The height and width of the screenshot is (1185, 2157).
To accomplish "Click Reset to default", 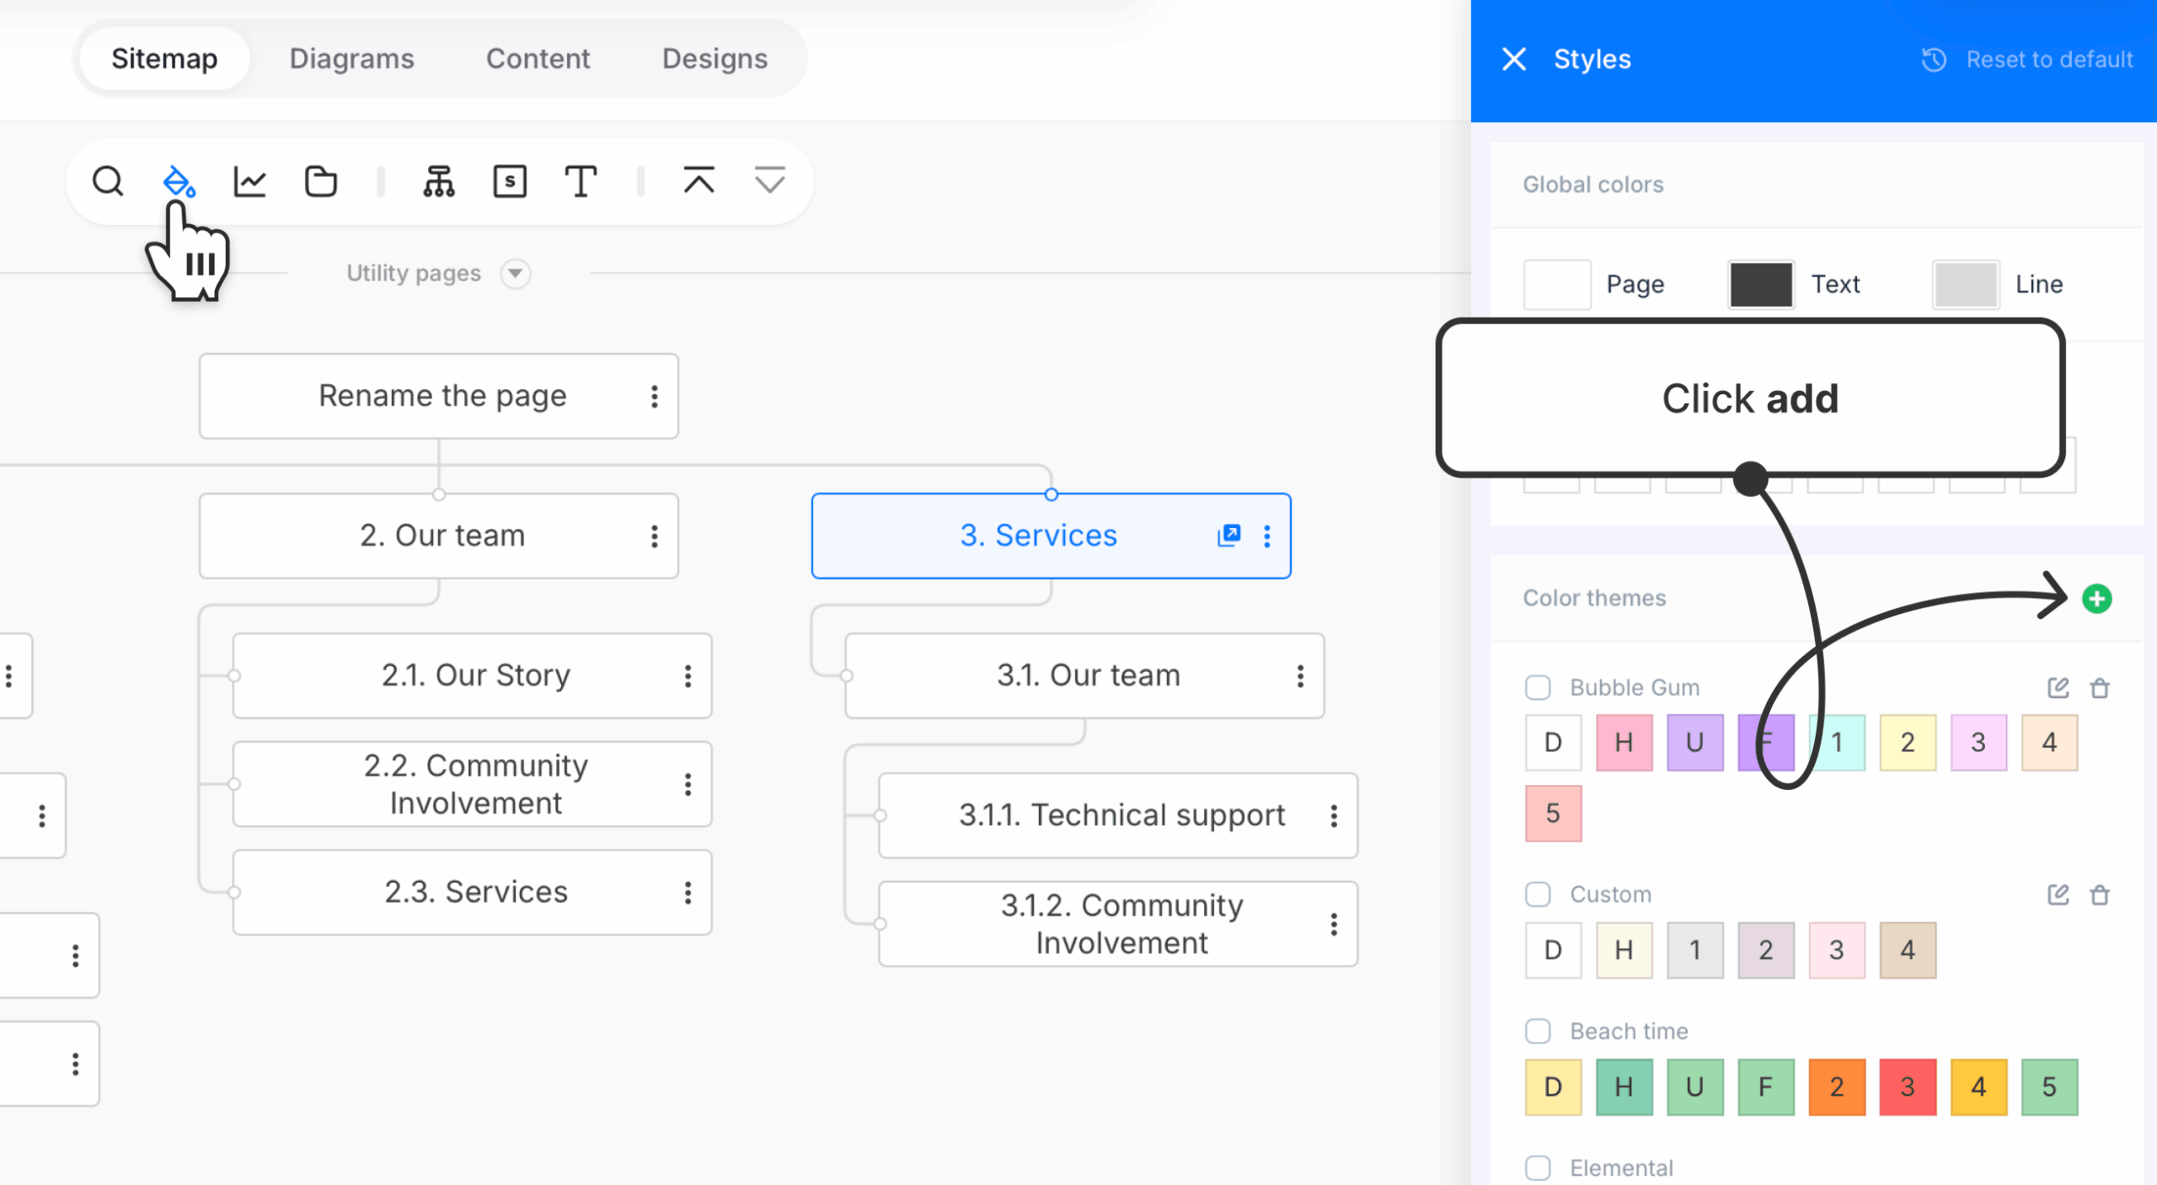I will (x=2027, y=59).
